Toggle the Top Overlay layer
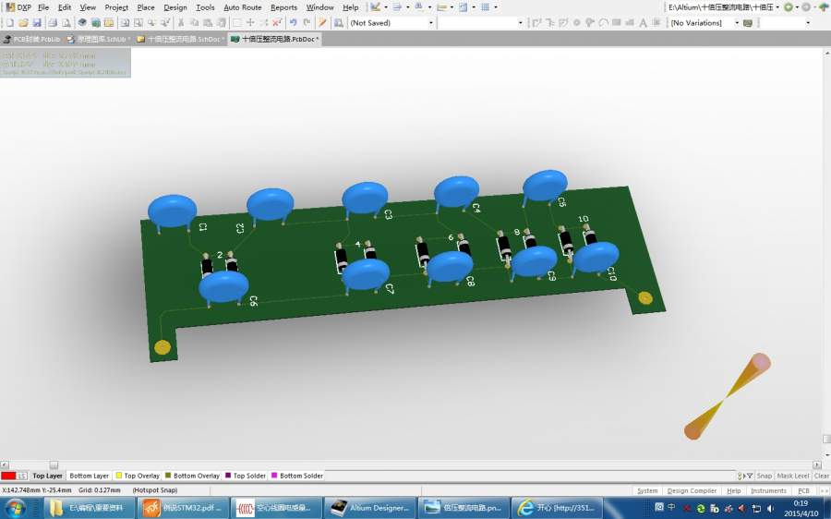Screen dimensions: 831x519 tap(137, 476)
